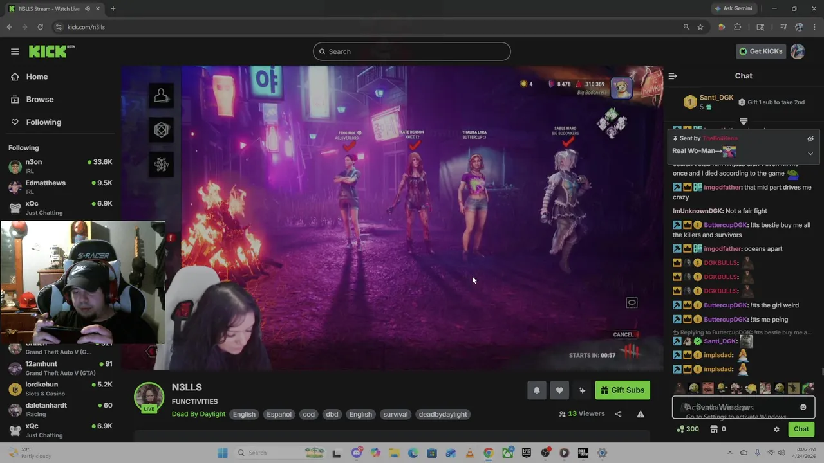The height and width of the screenshot is (463, 824).
Task: Select the Español tag
Action: [x=279, y=414]
